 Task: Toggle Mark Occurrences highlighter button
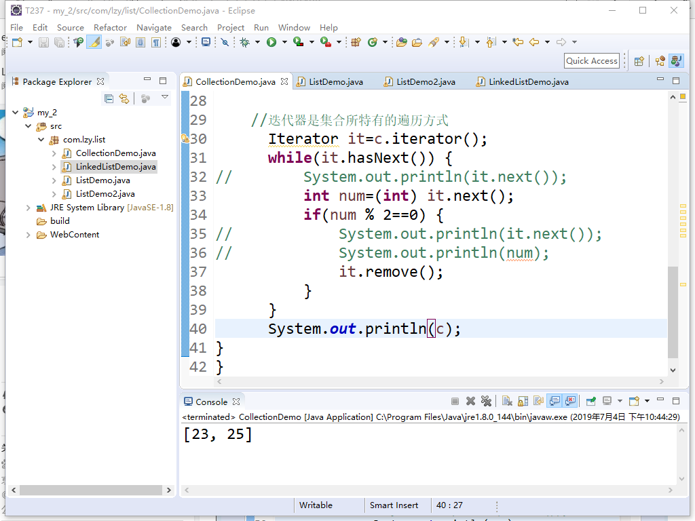tap(94, 42)
